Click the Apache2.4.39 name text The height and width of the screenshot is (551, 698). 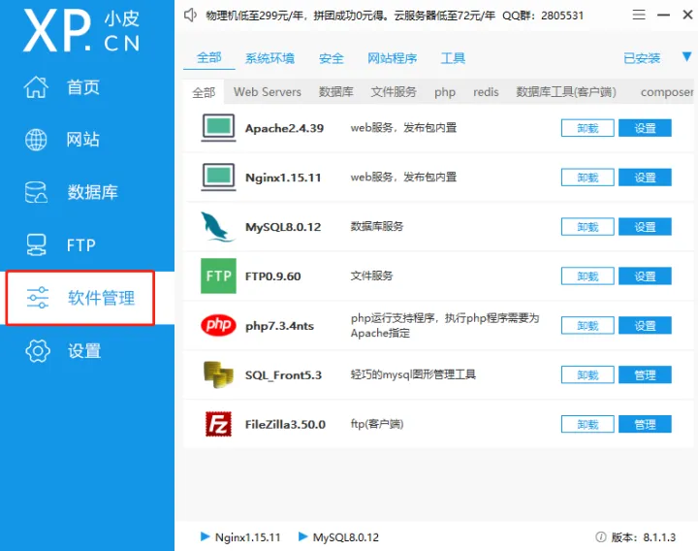pyautogui.click(x=284, y=128)
